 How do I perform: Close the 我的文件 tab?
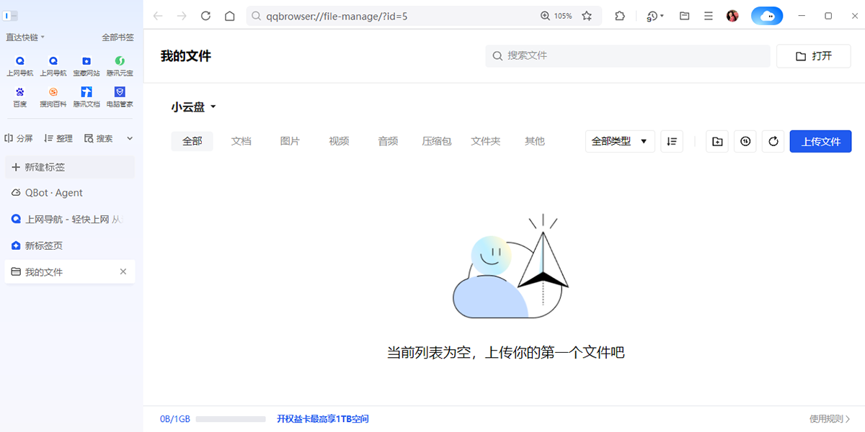click(x=123, y=271)
